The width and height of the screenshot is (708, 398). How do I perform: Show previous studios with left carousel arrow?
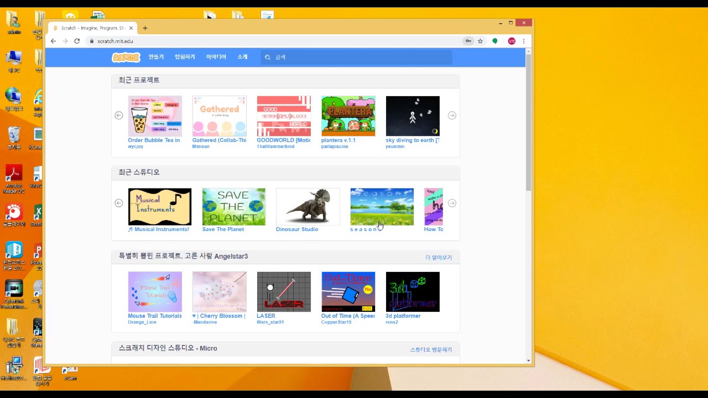(x=118, y=203)
